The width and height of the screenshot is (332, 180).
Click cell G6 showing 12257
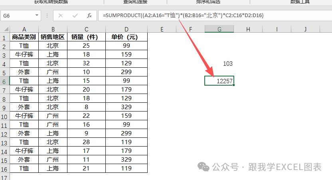point(219,81)
